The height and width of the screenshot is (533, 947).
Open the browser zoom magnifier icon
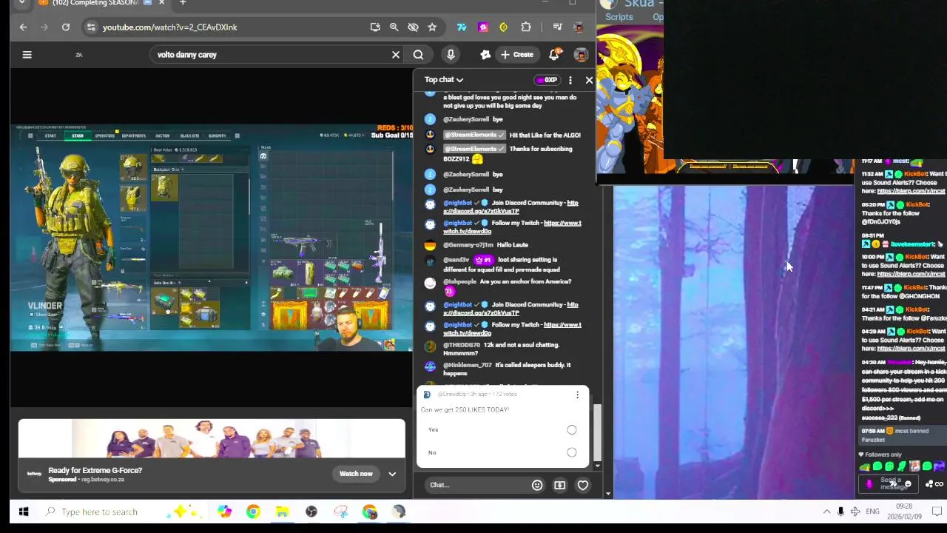pyautogui.click(x=394, y=27)
